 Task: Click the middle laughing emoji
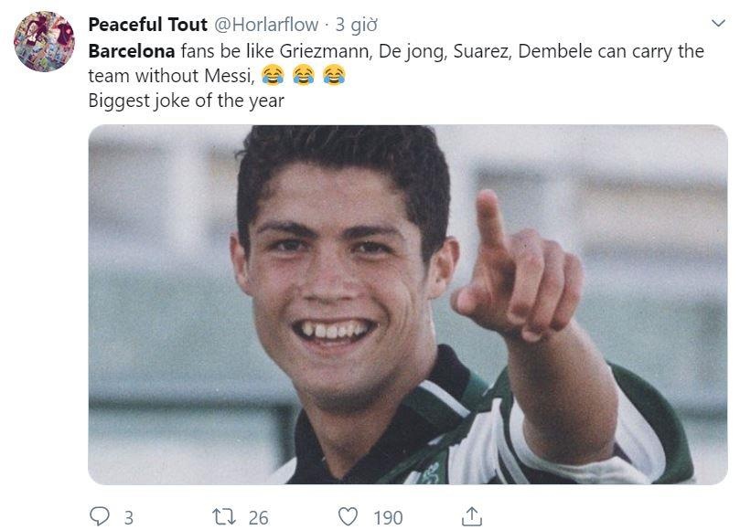tap(303, 76)
